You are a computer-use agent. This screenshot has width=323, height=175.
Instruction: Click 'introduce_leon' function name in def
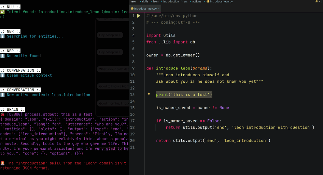173,68
